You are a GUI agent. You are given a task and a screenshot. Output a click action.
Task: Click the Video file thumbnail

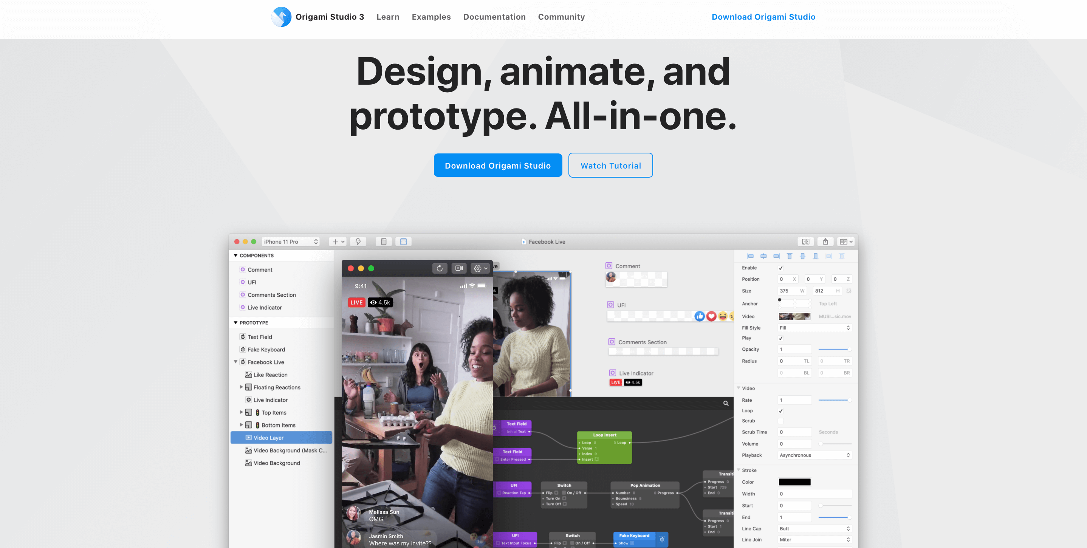click(794, 316)
